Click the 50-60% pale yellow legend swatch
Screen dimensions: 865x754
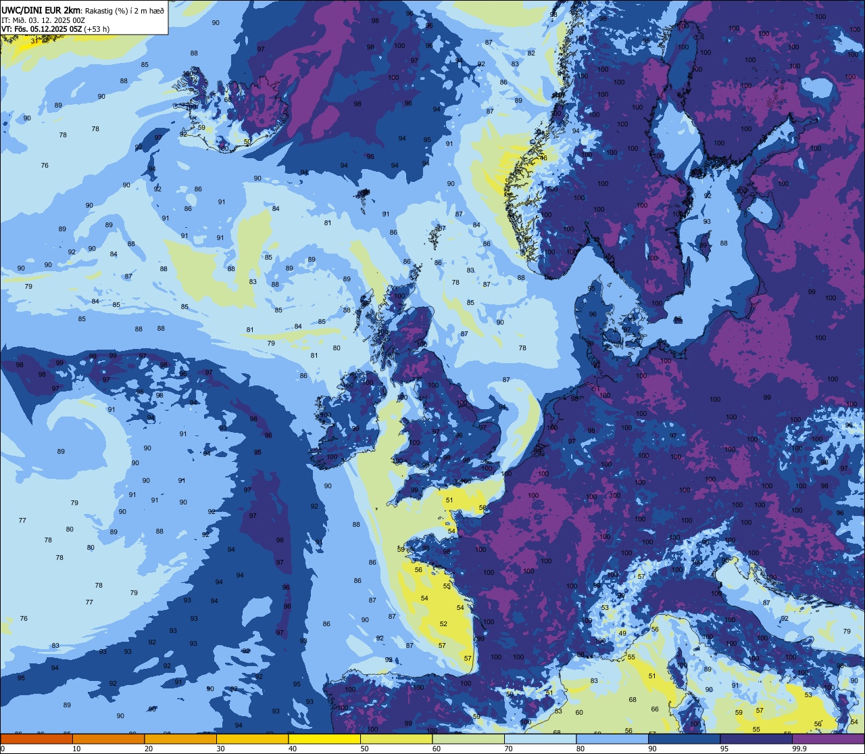coord(396,738)
